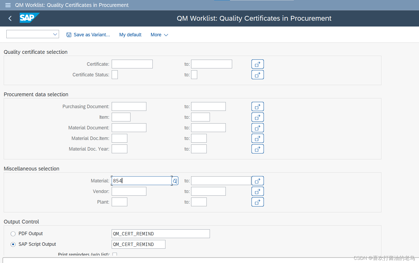Open multiple selection for Vendor
Image resolution: width=419 pixels, height=263 pixels.
pyautogui.click(x=258, y=191)
